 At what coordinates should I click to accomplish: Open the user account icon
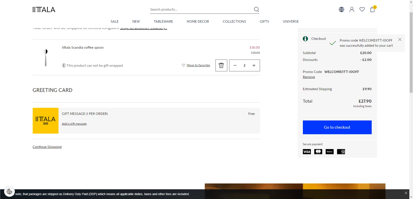tap(352, 10)
